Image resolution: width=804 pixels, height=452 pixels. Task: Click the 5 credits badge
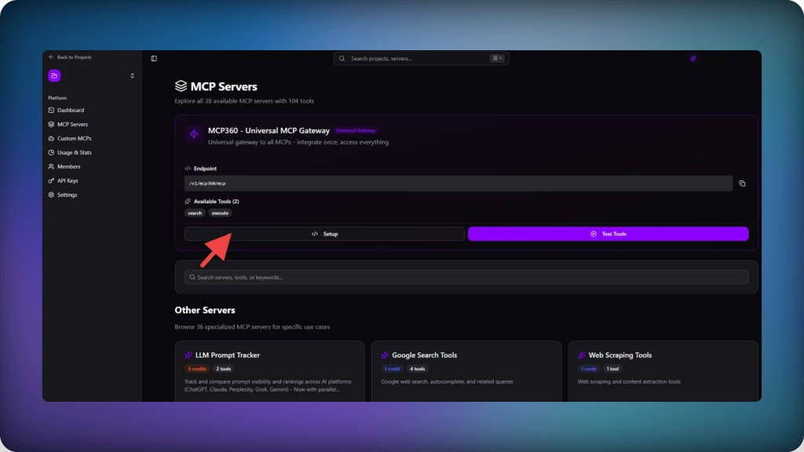[197, 369]
